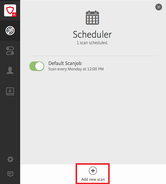Screen dimensions: 166x184
Task: Open the radar Scan section in sidebar
Action: 10,31
